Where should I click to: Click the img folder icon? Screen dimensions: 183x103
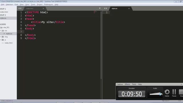[3, 37]
